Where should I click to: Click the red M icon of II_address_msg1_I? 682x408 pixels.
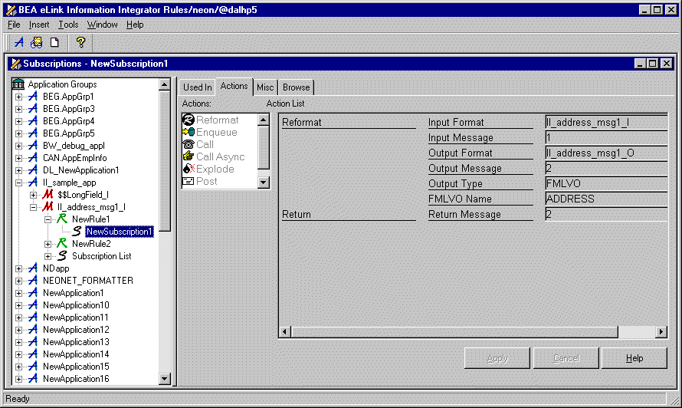click(48, 207)
